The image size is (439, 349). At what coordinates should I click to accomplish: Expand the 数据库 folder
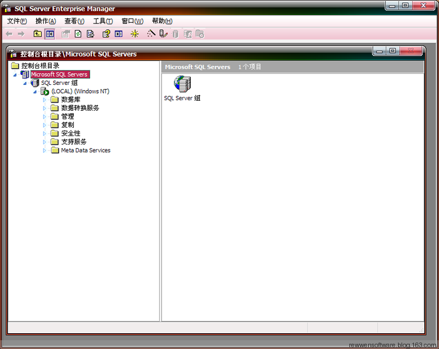pyautogui.click(x=44, y=100)
